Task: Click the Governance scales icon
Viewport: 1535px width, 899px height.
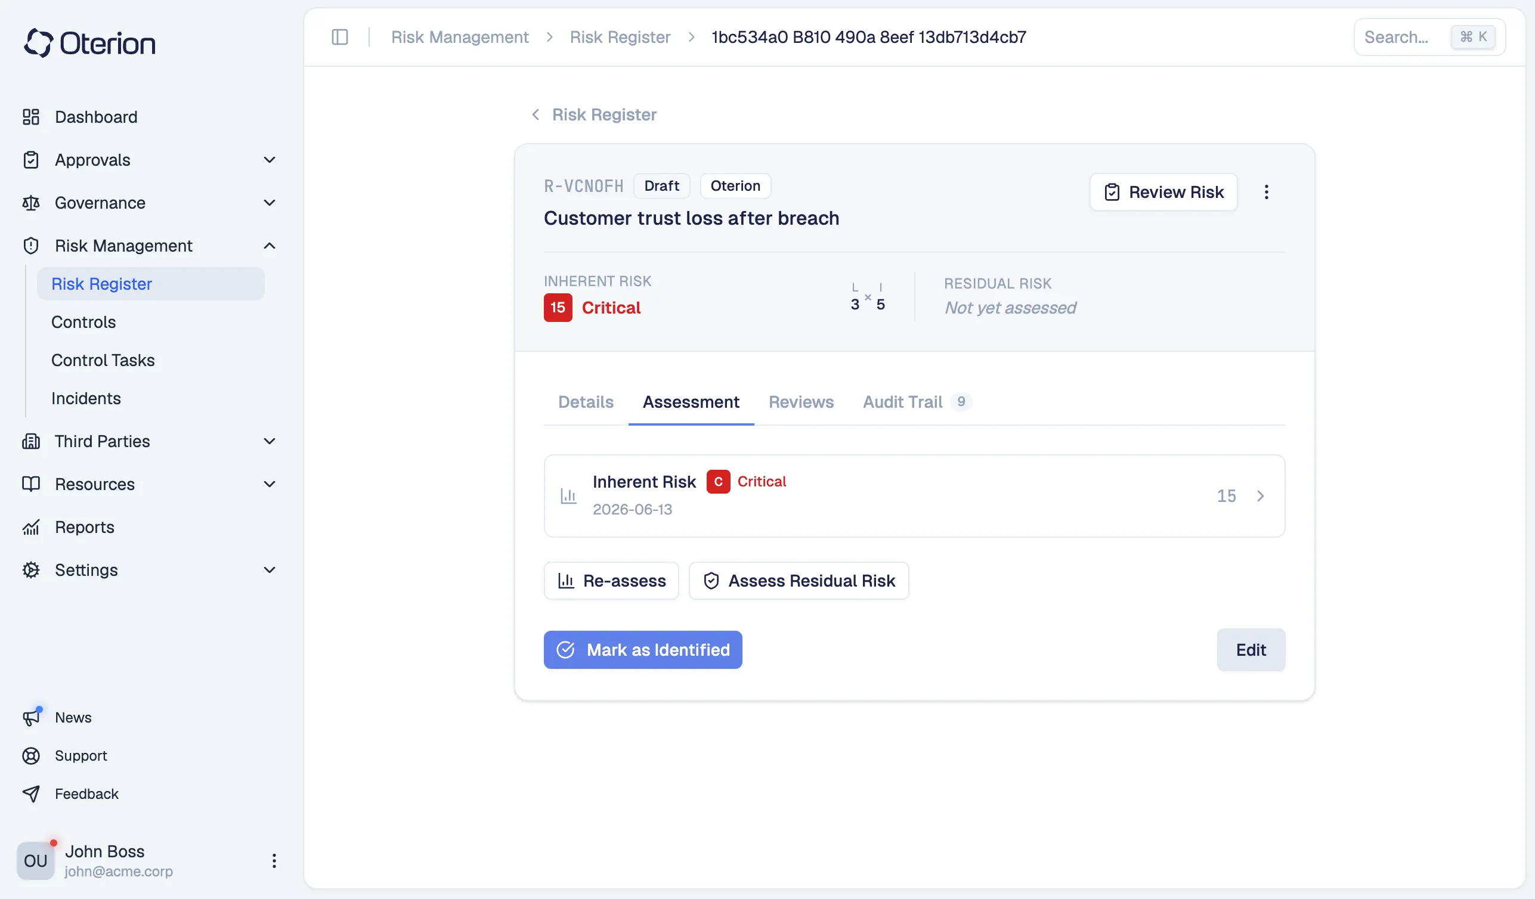Action: [x=31, y=203]
